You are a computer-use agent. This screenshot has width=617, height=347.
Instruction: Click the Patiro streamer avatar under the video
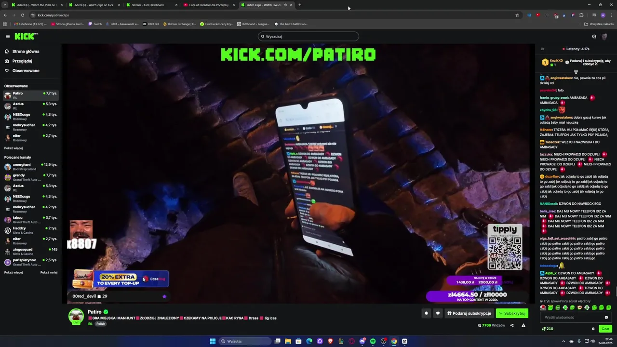point(76,316)
